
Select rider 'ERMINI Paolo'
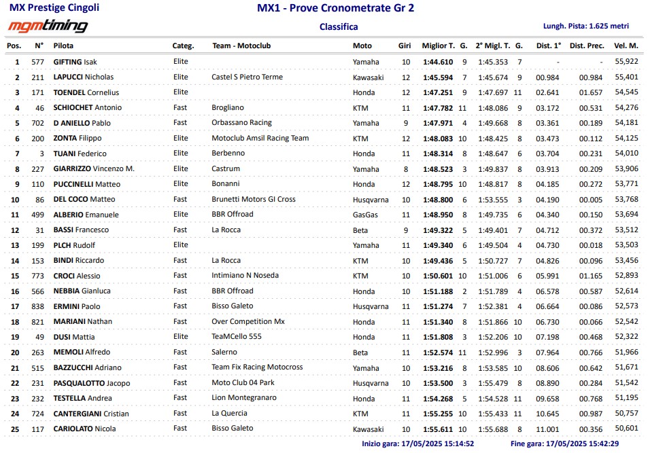(x=77, y=307)
